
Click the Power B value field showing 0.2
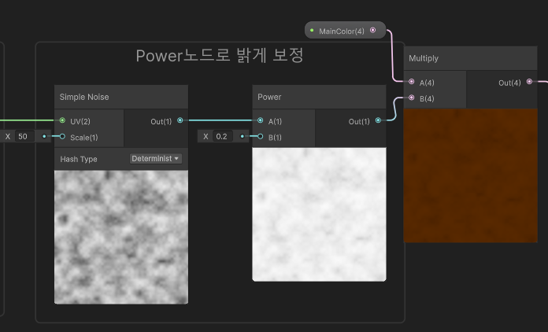coord(223,137)
